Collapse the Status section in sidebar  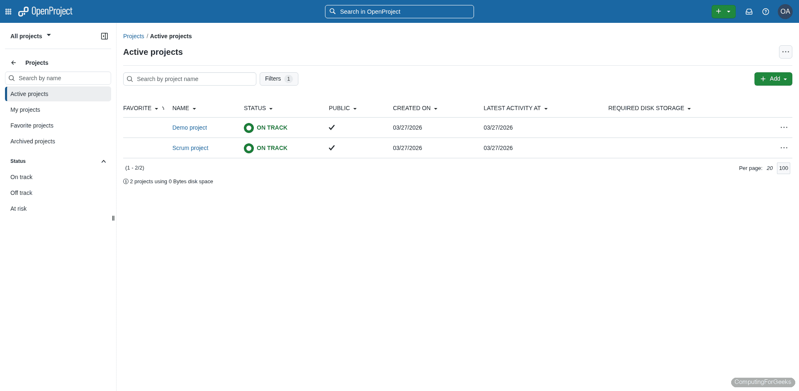click(x=103, y=161)
